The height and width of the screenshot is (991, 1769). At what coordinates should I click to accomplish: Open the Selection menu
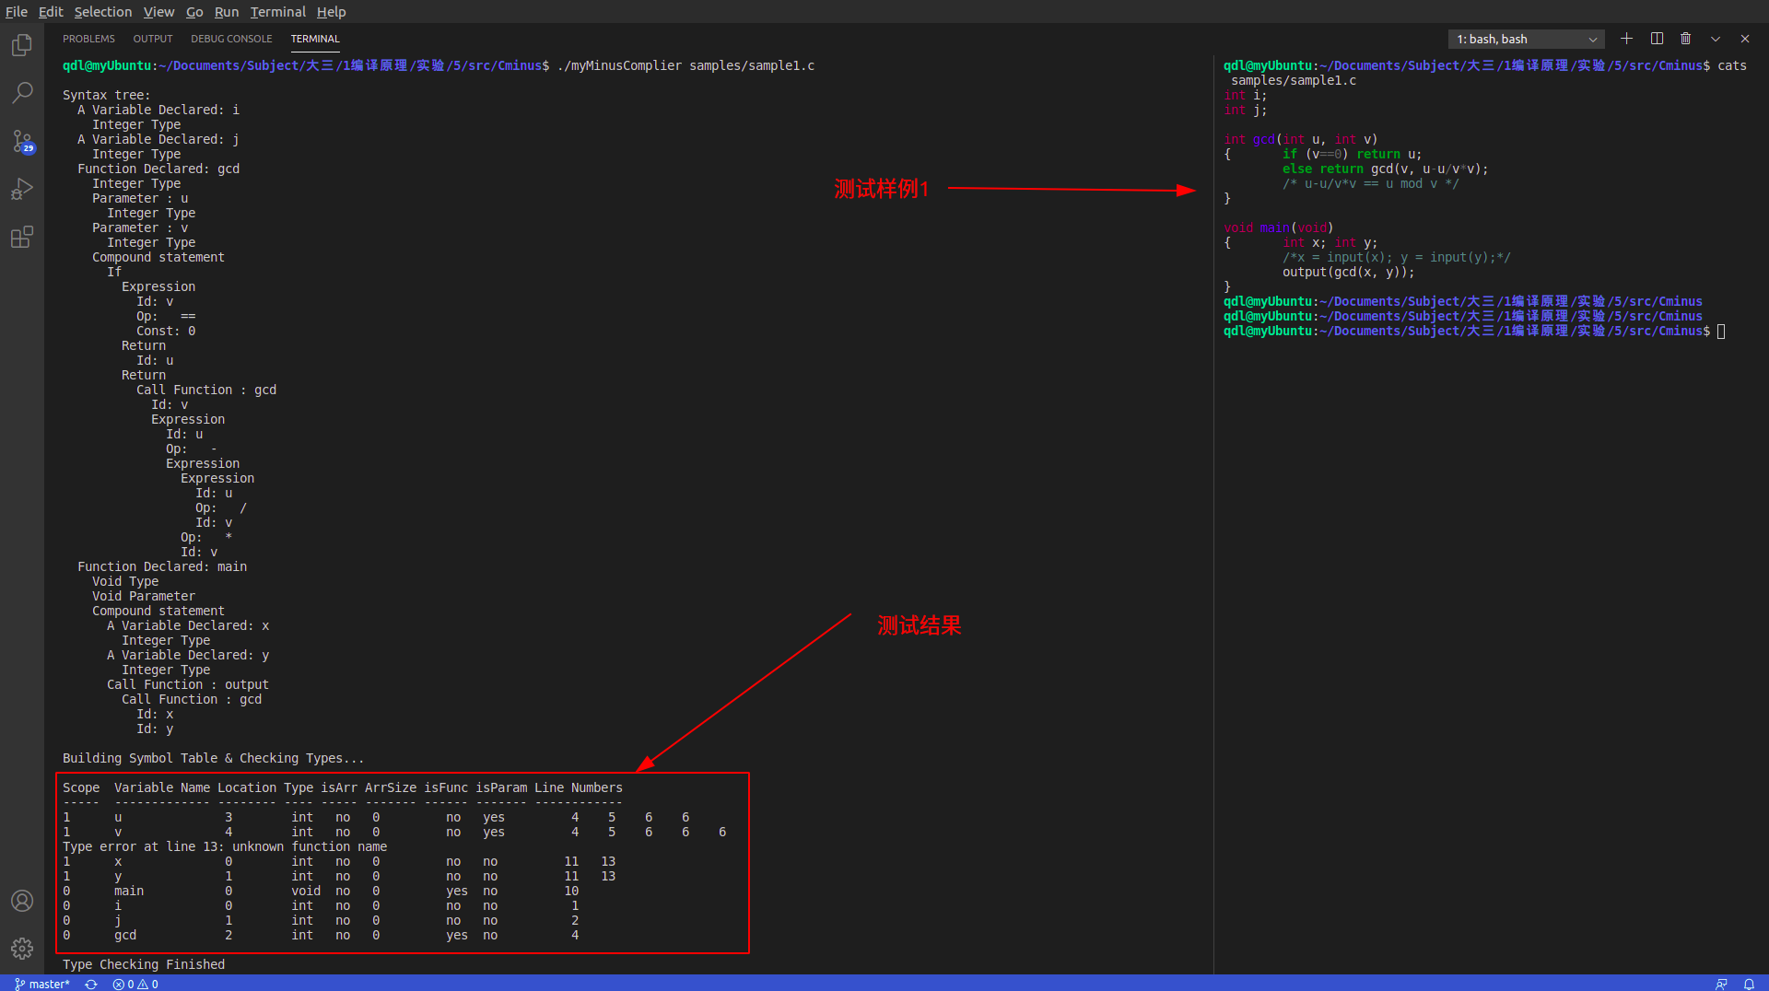pos(103,12)
